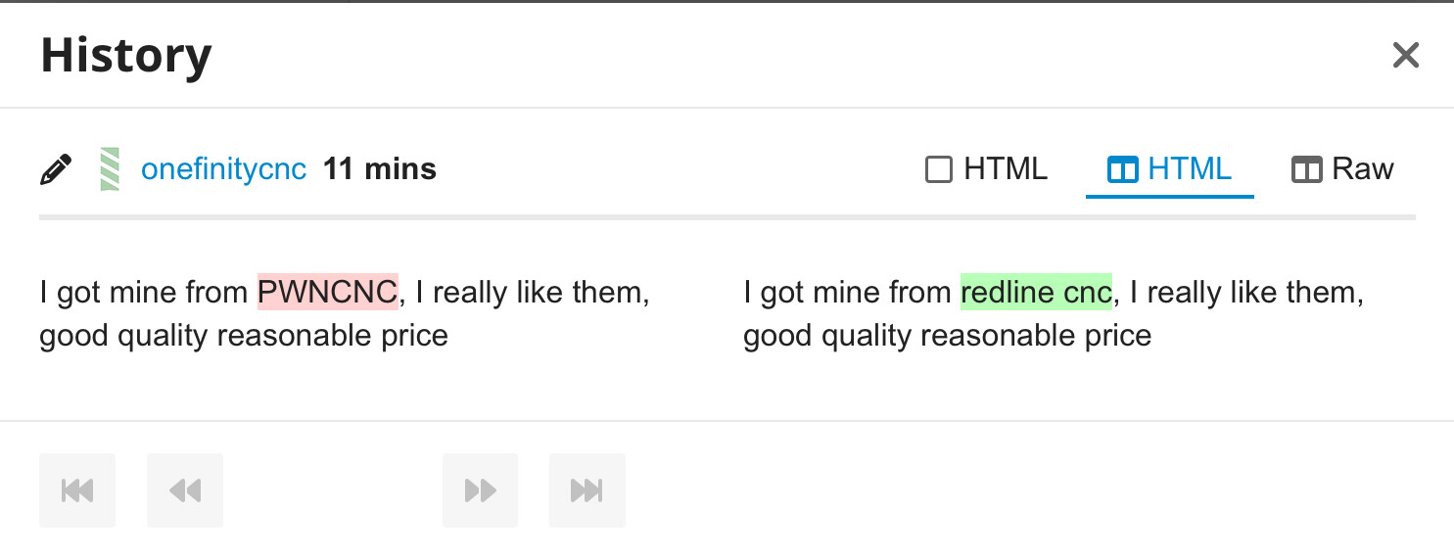Go to the next revision
Screen dimensions: 1454x558
coord(480,490)
